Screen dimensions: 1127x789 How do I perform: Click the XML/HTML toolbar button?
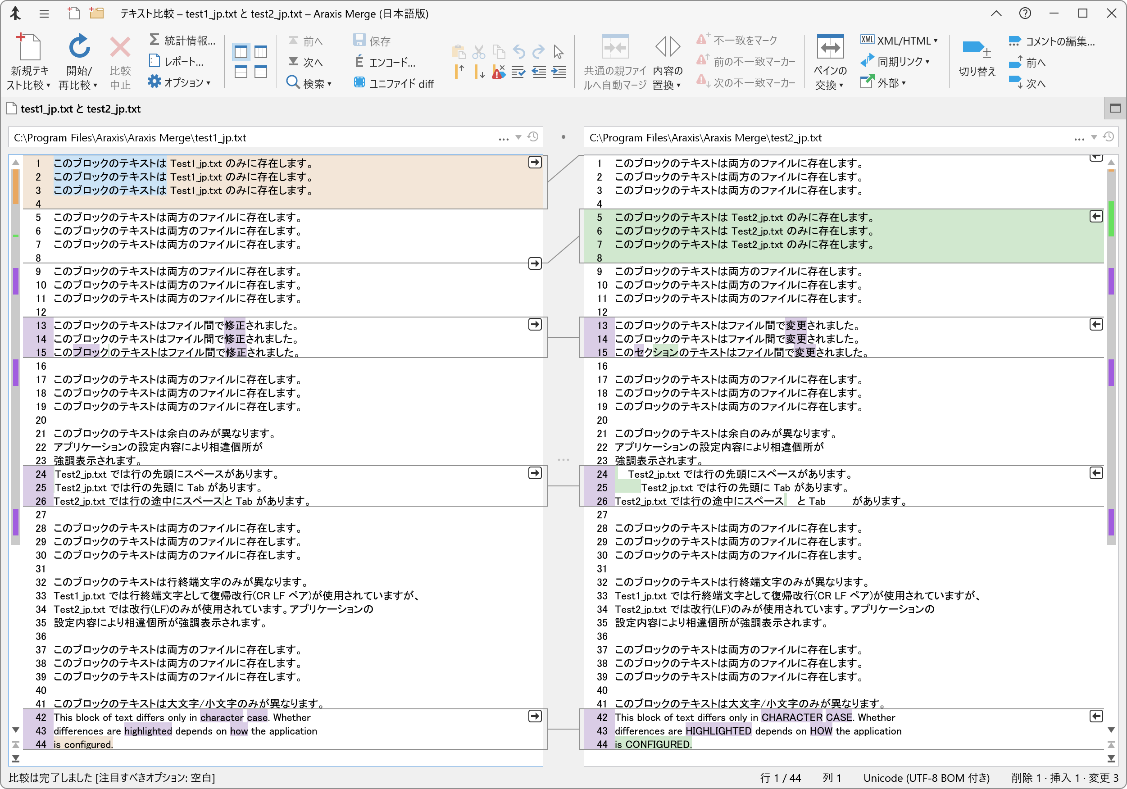899,41
